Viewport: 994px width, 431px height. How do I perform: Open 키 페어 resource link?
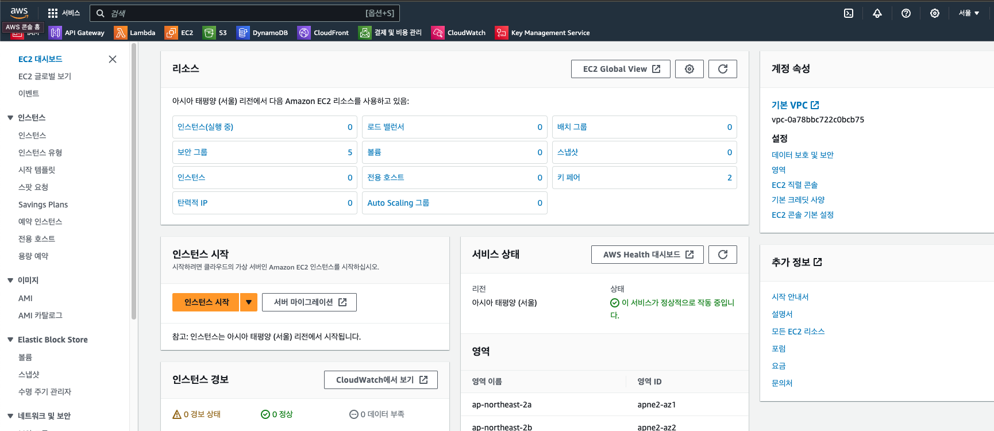(569, 178)
